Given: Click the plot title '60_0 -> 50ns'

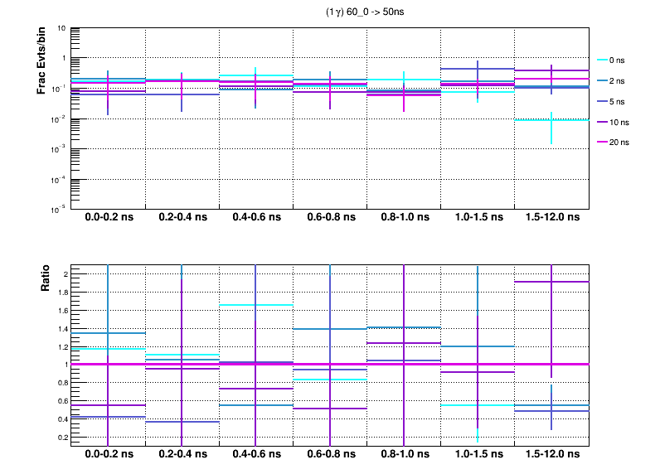Looking at the screenshot, I should tap(365, 12).
